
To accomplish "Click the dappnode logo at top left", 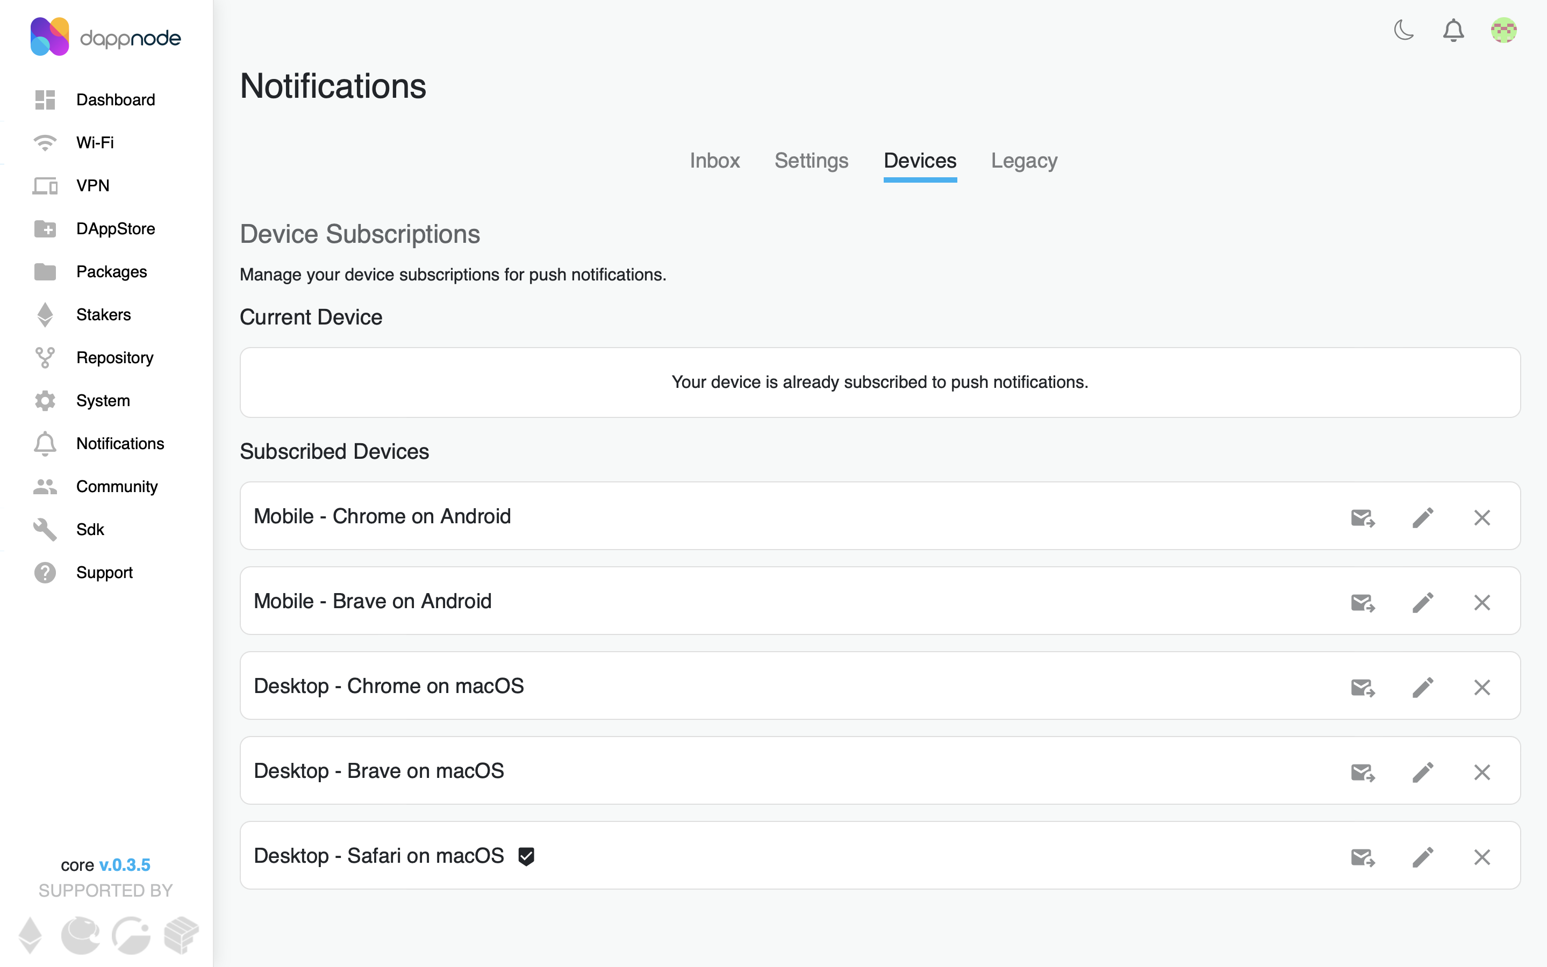I will pos(105,37).
